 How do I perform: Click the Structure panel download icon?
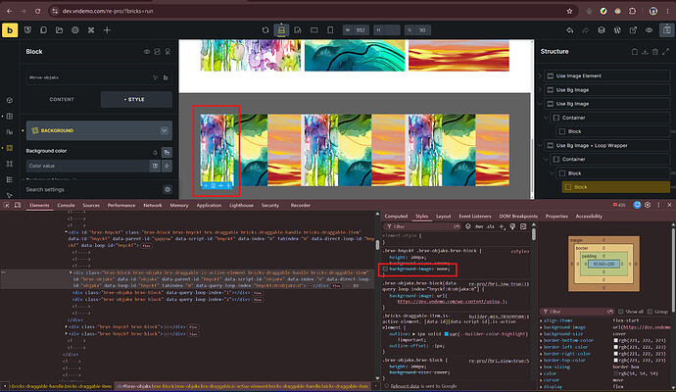point(645,52)
